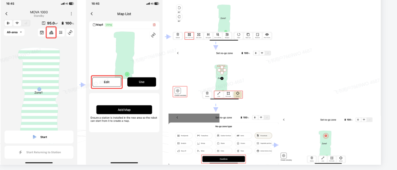Choose Trampolines no-go zone type
397x170 pixels.
click(204, 136)
